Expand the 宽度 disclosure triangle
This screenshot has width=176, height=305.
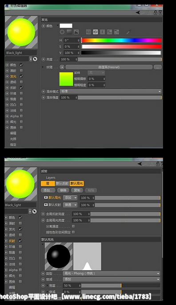47,285
